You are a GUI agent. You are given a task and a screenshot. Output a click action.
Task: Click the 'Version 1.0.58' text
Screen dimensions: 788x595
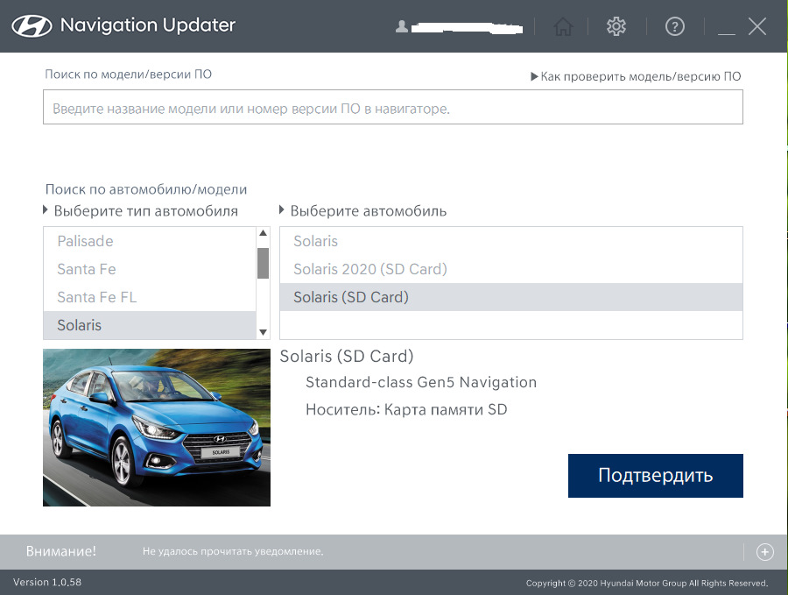coord(47,582)
